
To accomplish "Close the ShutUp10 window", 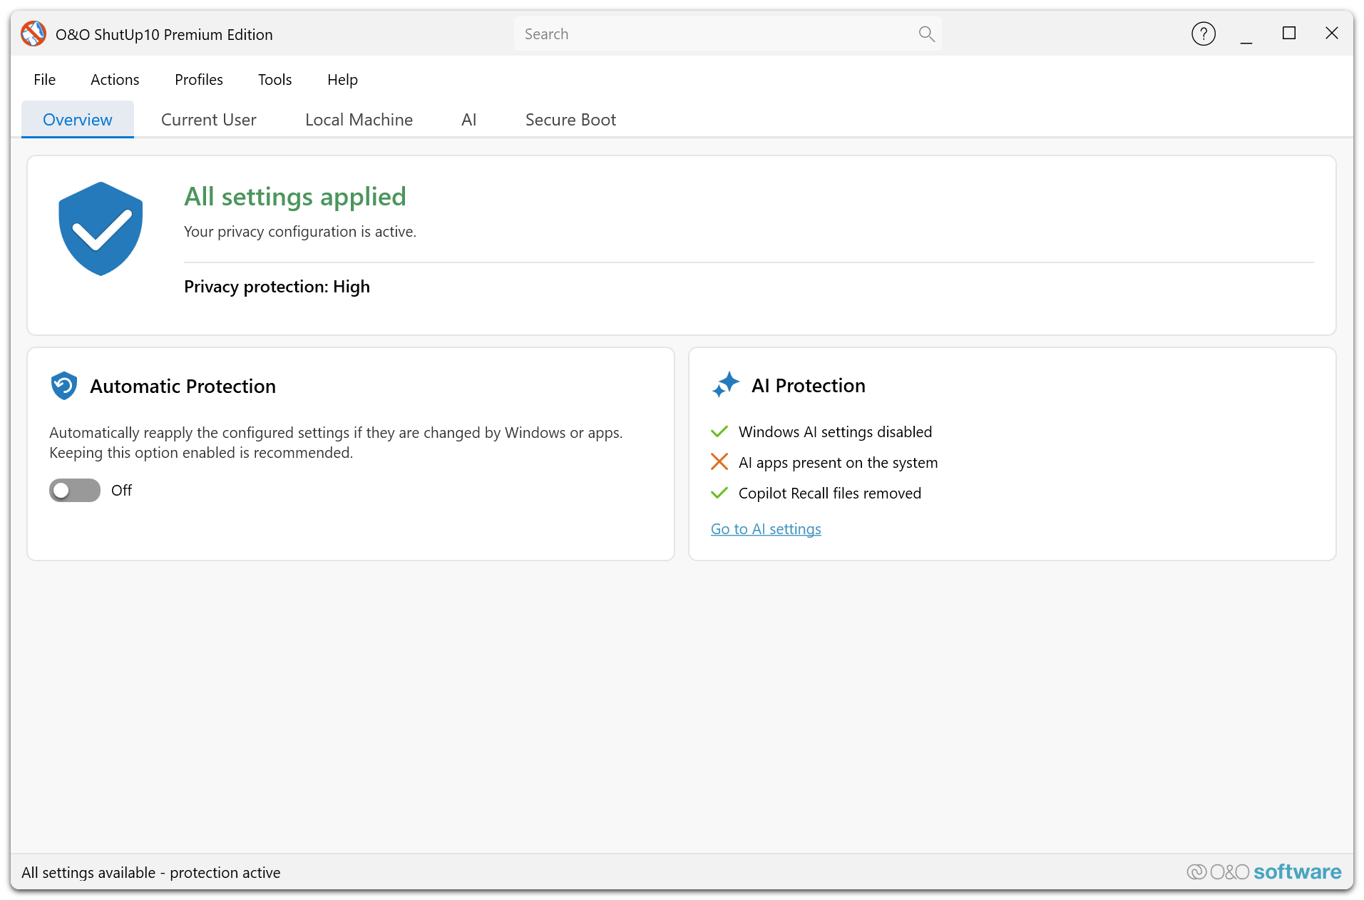I will [x=1331, y=34].
